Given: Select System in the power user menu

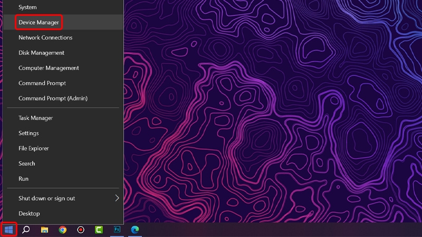Looking at the screenshot, I should (x=63, y=7).
